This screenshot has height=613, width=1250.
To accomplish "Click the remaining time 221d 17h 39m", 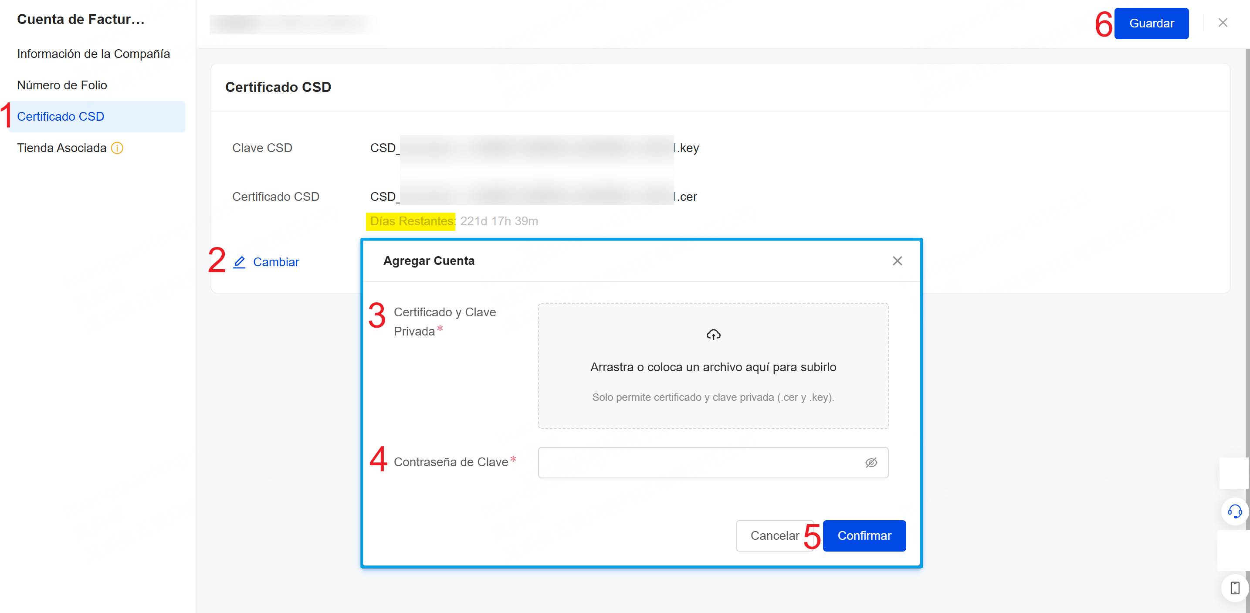I will (499, 221).
